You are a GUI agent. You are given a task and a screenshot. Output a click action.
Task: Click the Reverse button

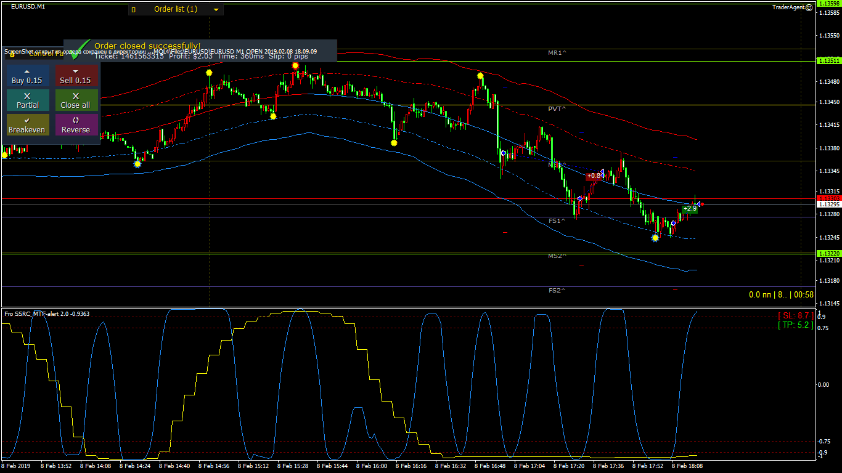tap(76, 125)
